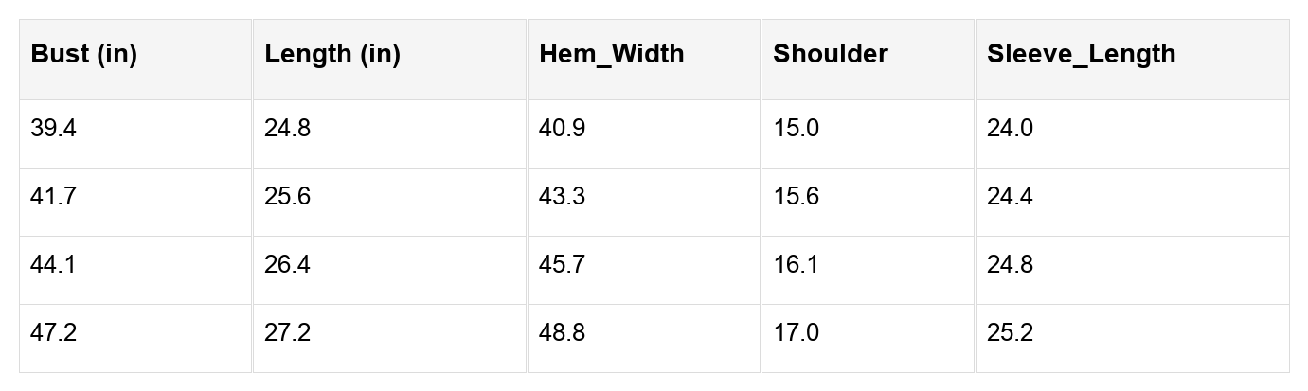The width and height of the screenshot is (1308, 391).
Task: Select the 44.1 bust cell
Action: coord(53,265)
